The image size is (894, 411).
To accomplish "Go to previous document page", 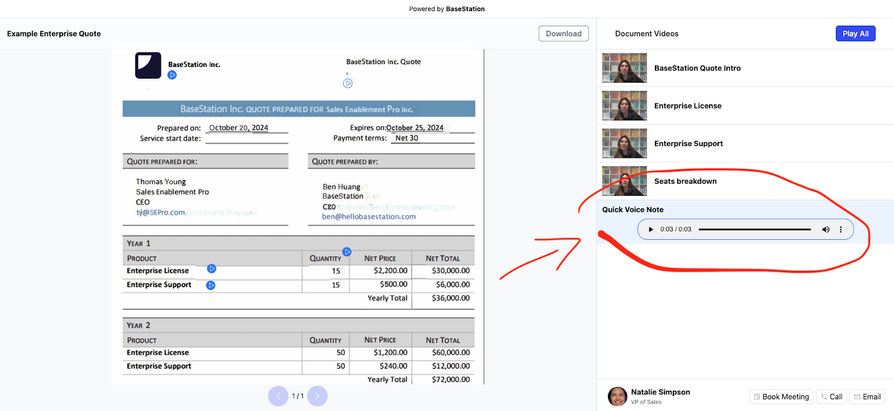I will pyautogui.click(x=278, y=396).
